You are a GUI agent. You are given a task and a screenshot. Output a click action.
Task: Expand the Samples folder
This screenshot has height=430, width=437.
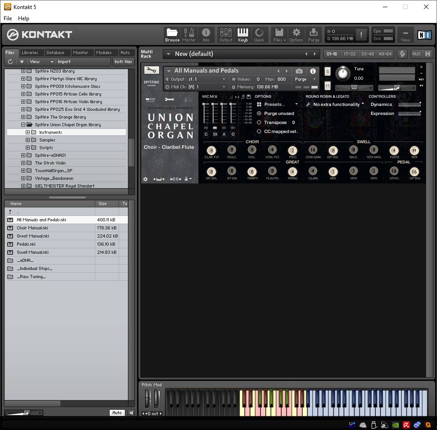tap(28, 140)
